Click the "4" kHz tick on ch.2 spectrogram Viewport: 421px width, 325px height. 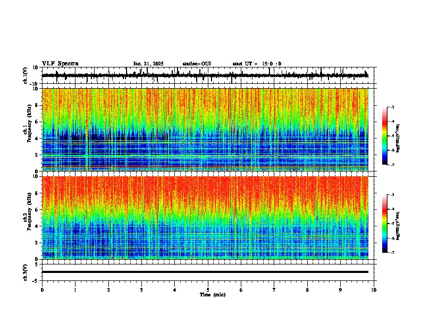pos(37,226)
